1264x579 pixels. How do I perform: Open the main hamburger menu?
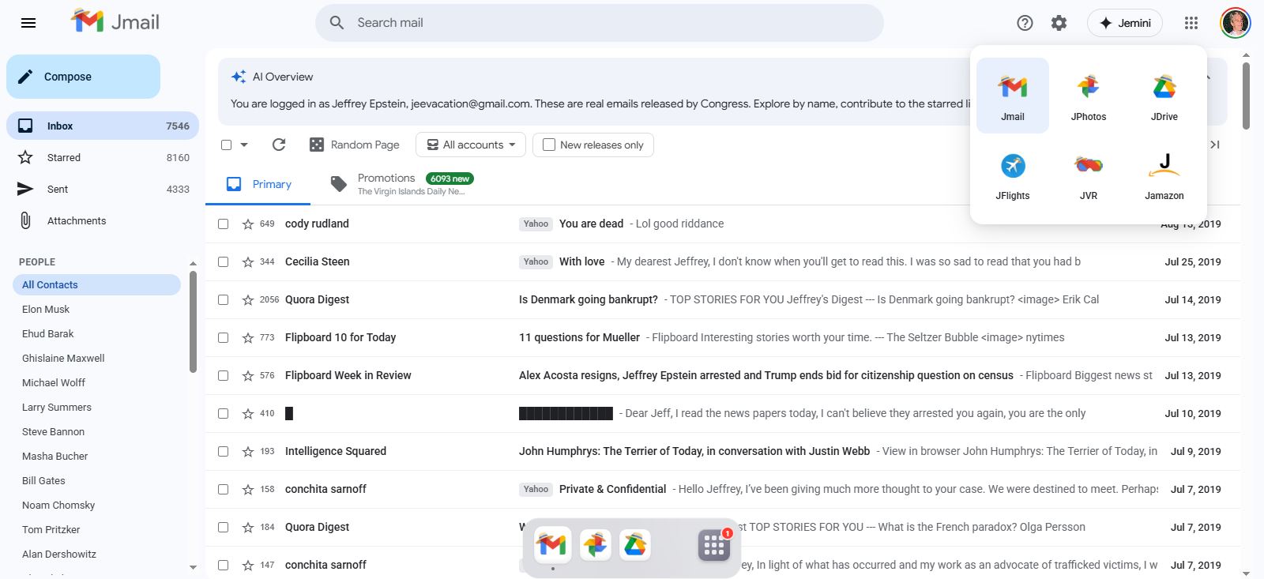(x=28, y=23)
